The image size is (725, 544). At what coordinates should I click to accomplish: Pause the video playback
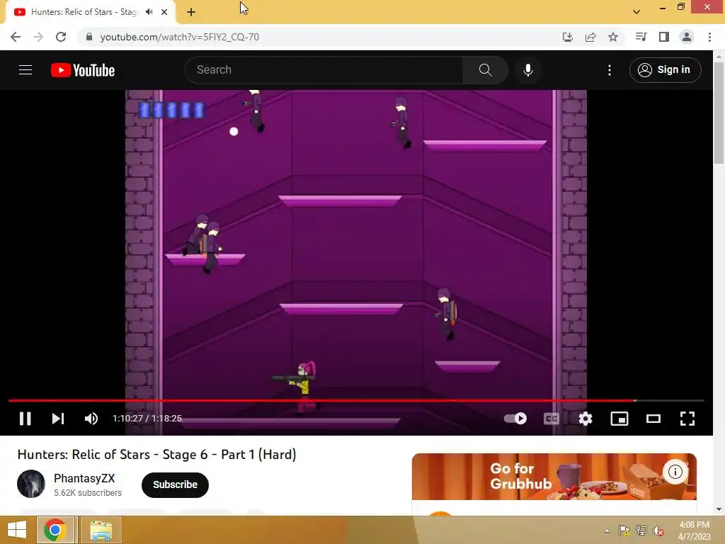coord(25,419)
